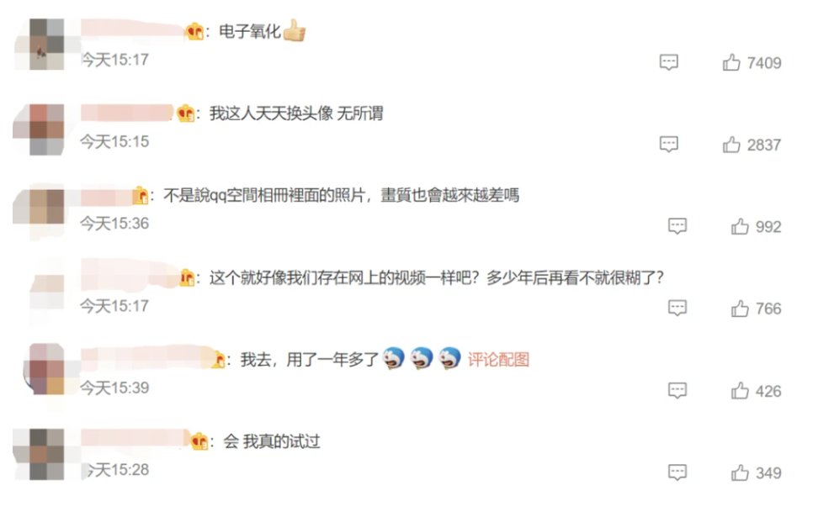Reply to the comment with 349 likes

(x=677, y=472)
